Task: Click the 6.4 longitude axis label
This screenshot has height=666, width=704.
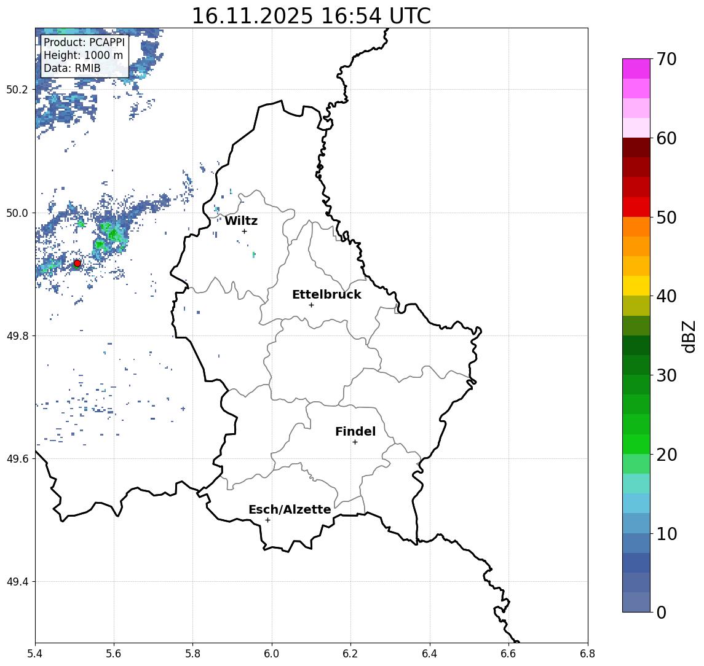Action: [430, 654]
